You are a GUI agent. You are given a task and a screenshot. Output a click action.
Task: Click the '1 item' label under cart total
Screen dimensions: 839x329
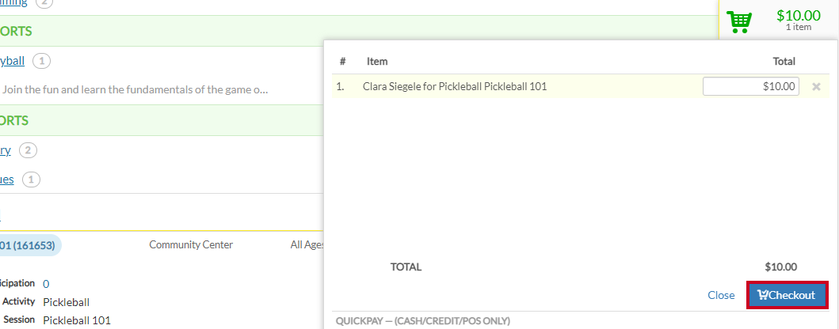[799, 27]
